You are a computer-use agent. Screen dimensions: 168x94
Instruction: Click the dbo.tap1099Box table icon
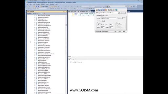(x=37, y=61)
